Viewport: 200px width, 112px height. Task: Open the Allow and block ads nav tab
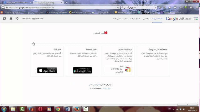tap(132, 19)
